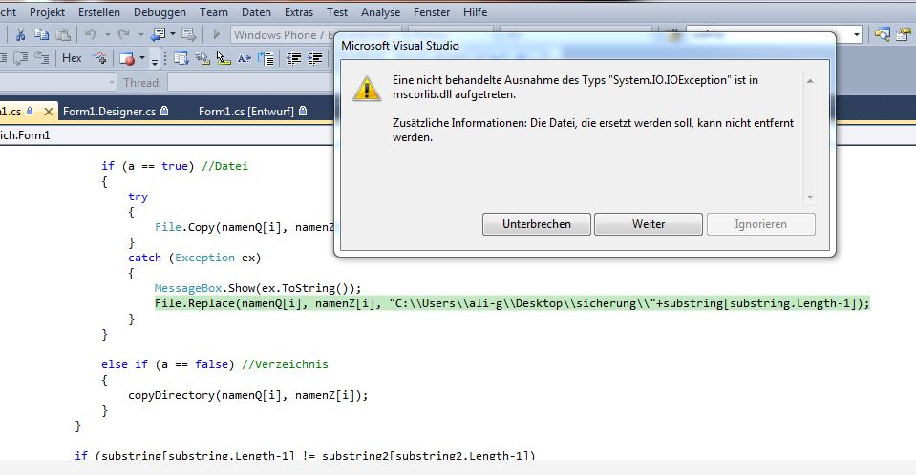Click the Paste clipboard icon
This screenshot has width=916, height=475.
(x=63, y=35)
